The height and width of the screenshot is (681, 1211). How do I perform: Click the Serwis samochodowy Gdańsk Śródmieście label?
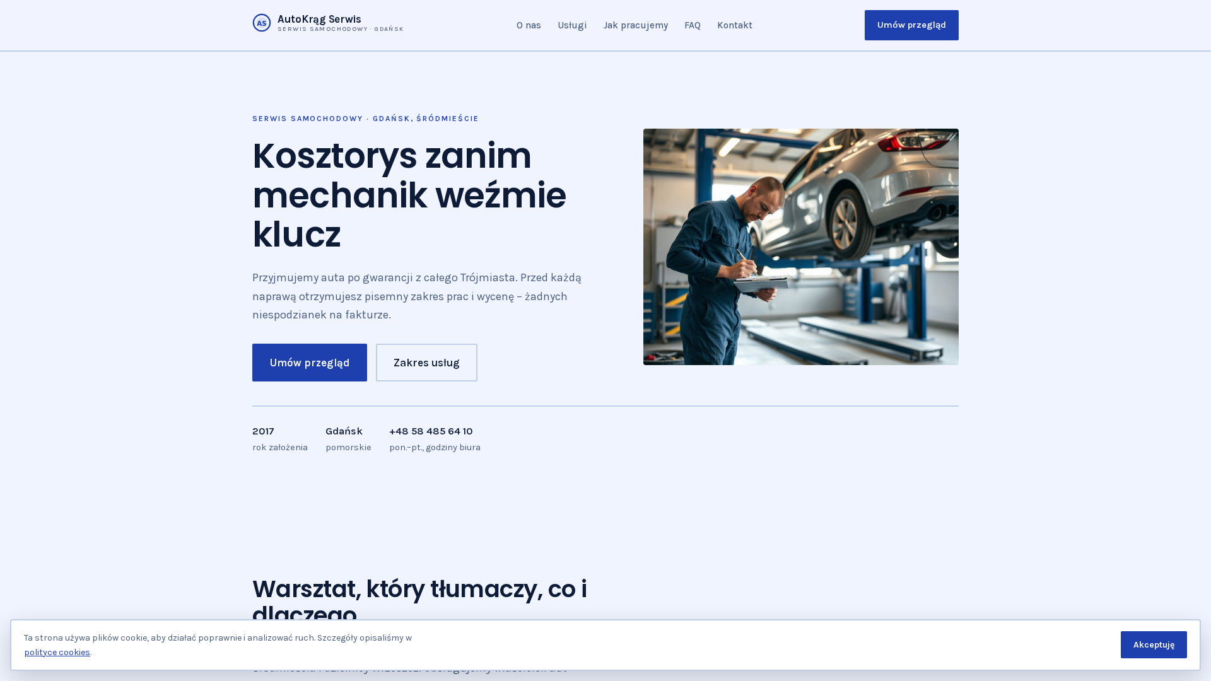click(365, 119)
